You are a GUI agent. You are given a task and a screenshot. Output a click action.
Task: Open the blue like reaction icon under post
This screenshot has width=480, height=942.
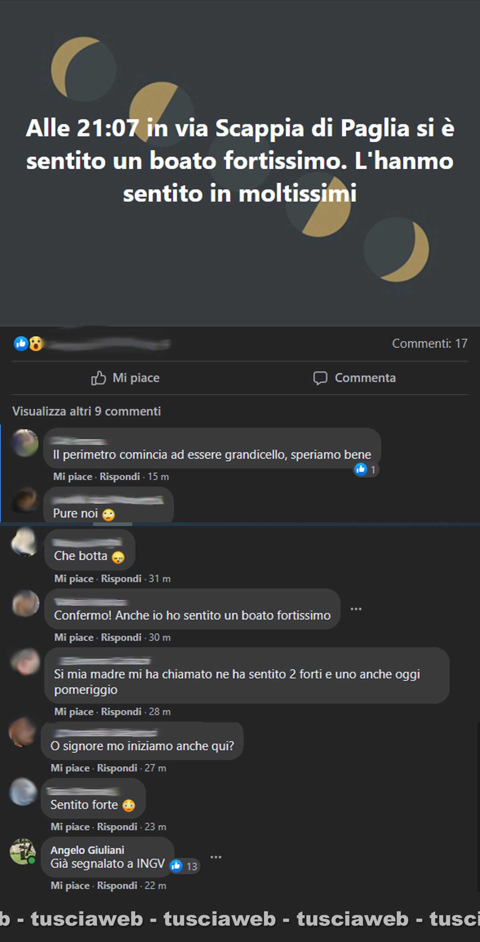[x=21, y=343]
